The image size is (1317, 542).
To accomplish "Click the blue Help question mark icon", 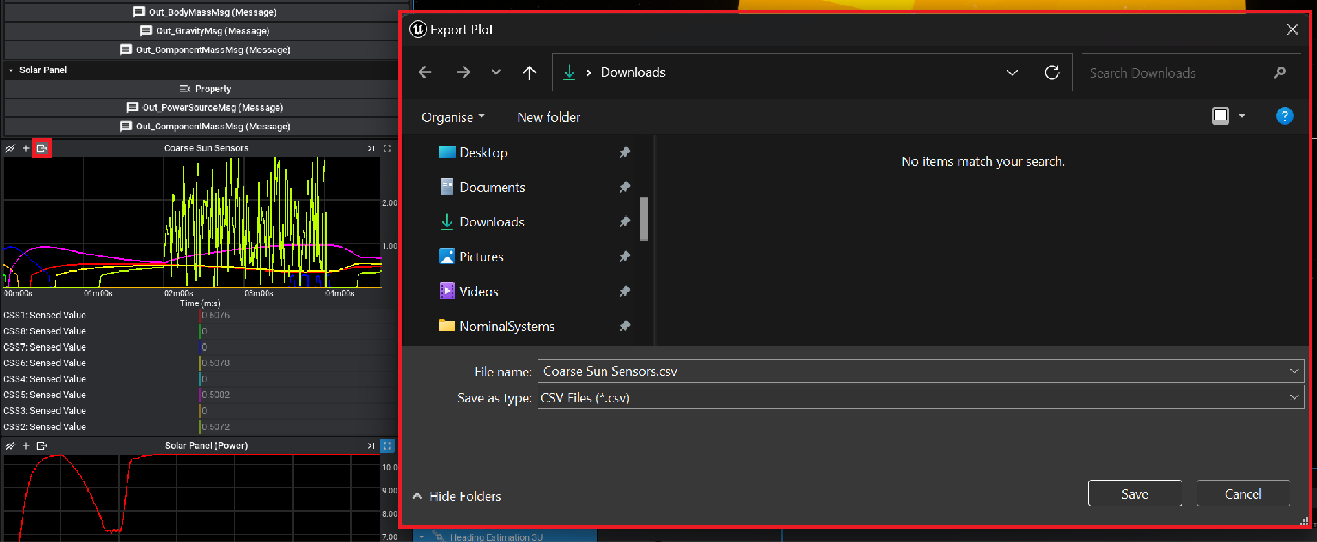I will point(1284,116).
